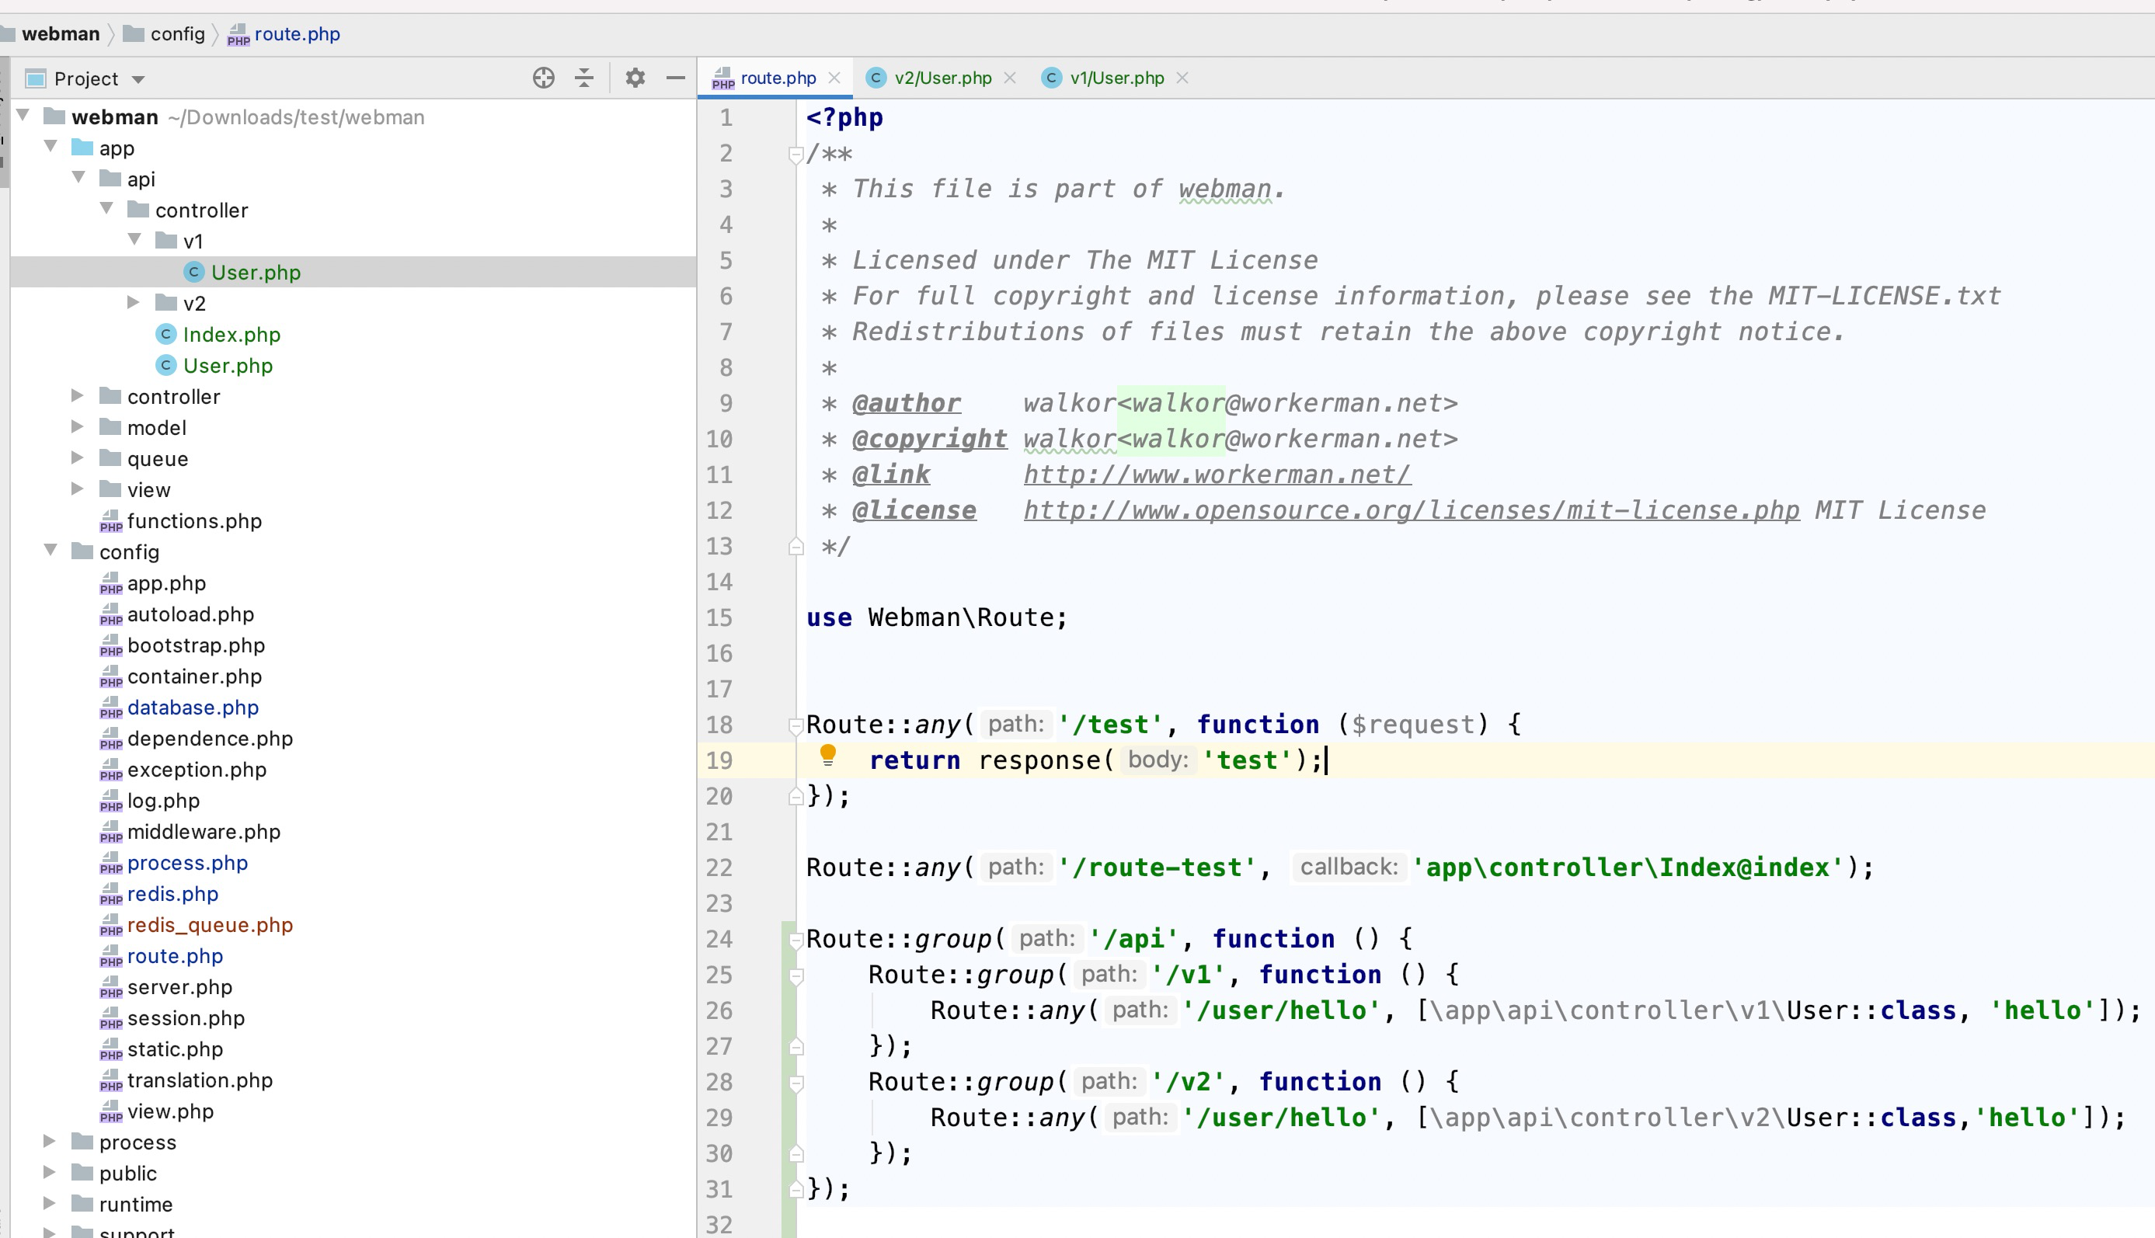Close the v2/User.php tab
This screenshot has width=2155, height=1238.
[1009, 78]
